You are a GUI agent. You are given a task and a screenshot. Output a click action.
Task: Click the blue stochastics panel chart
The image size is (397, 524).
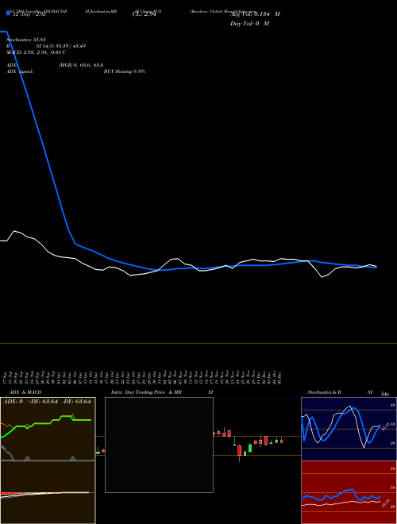tap(349, 429)
